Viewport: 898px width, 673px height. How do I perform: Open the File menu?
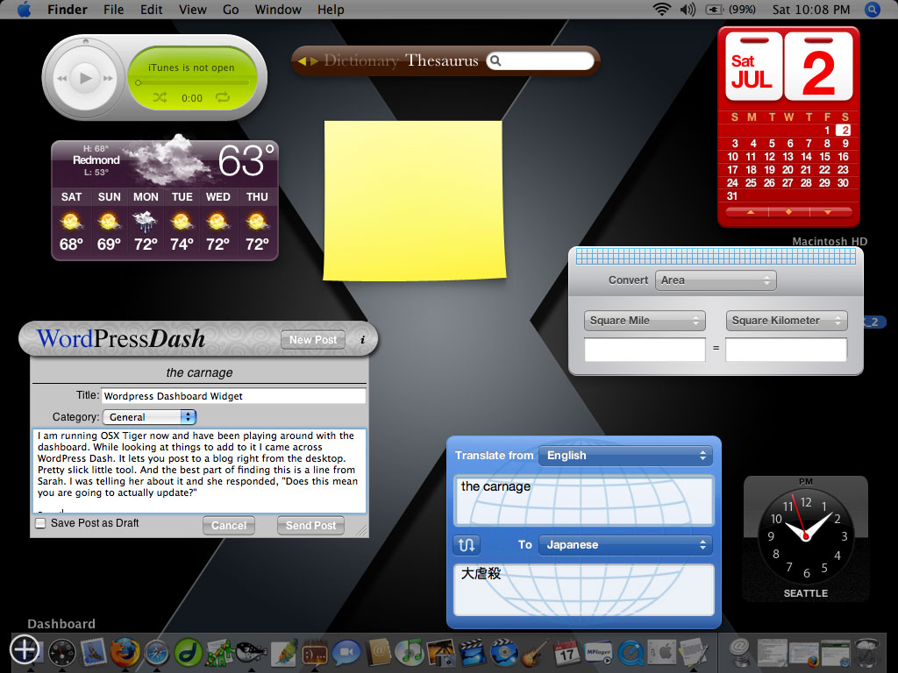click(x=113, y=10)
